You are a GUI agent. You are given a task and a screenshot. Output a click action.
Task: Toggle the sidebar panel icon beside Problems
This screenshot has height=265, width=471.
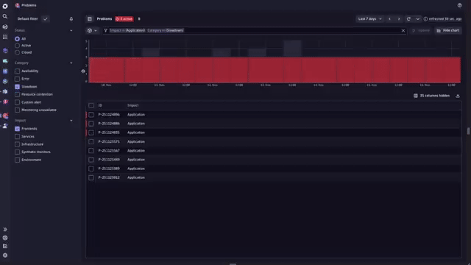click(x=90, y=19)
